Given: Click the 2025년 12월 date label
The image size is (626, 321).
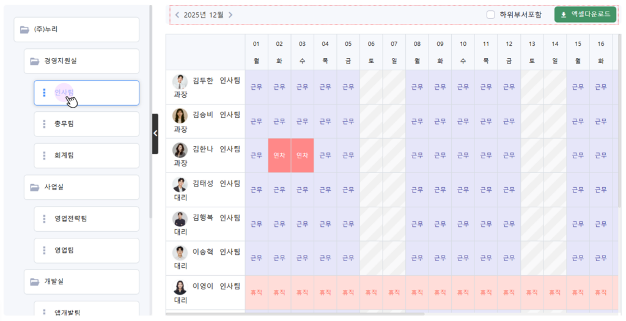Looking at the screenshot, I should [x=204, y=15].
